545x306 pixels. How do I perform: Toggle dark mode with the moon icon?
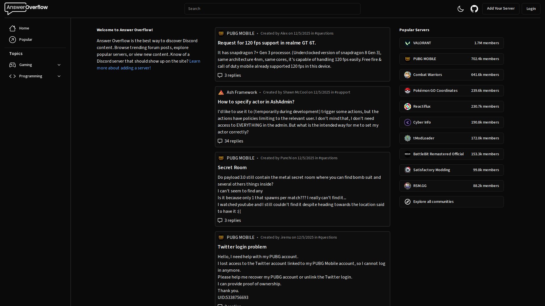460,9
